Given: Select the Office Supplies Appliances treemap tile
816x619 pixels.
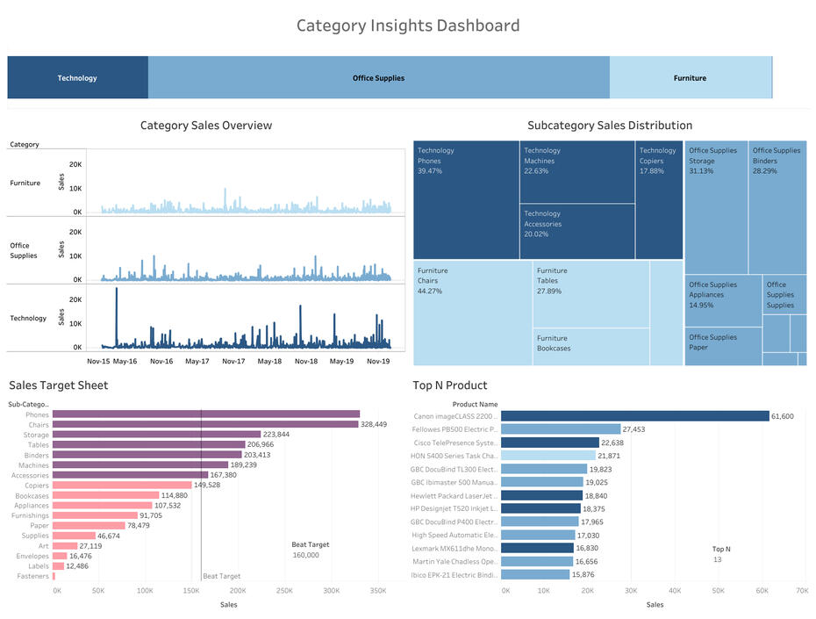Looking at the screenshot, I should [x=722, y=300].
